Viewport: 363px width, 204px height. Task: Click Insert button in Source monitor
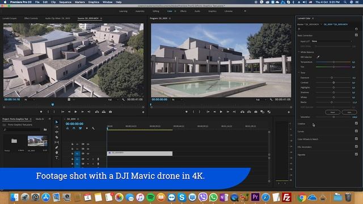pyautogui.click(x=97, y=112)
